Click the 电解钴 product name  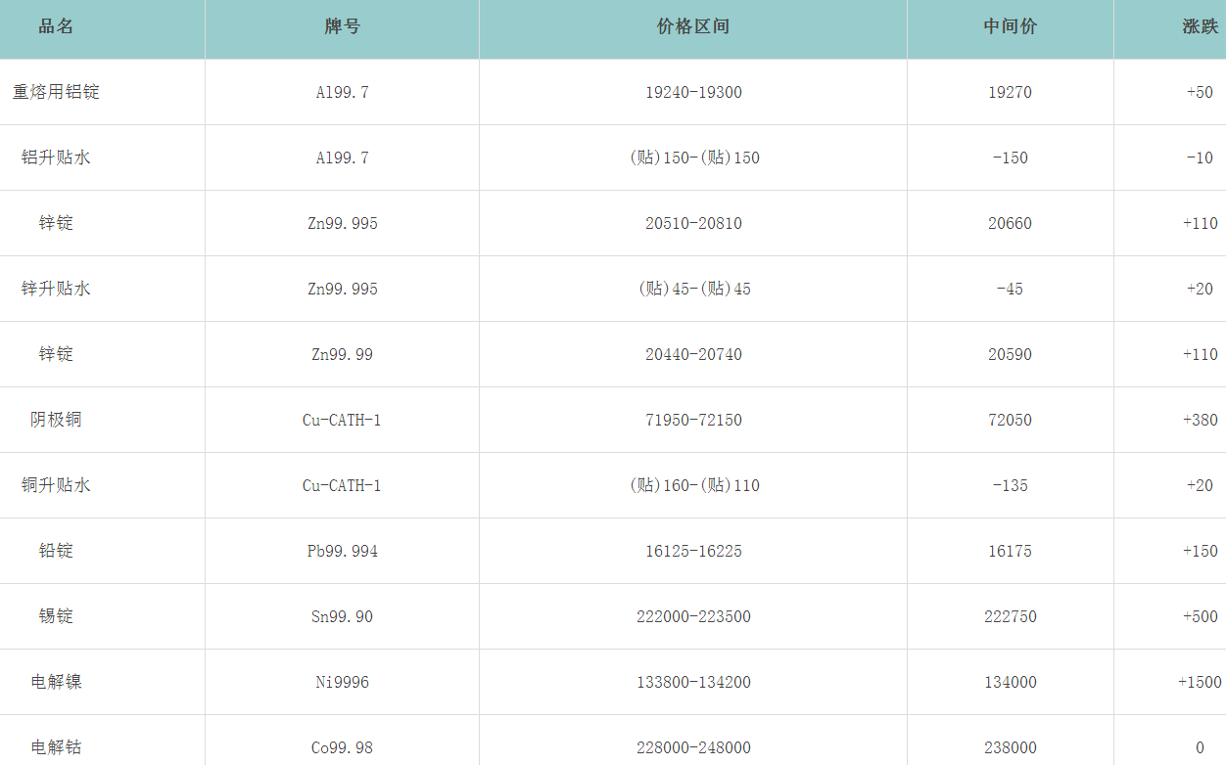click(x=56, y=747)
